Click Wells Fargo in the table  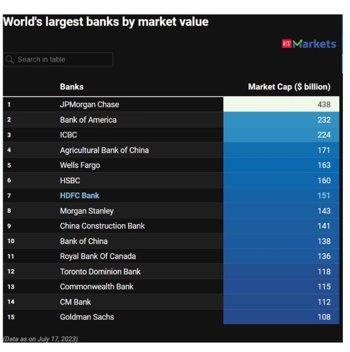click(x=80, y=165)
